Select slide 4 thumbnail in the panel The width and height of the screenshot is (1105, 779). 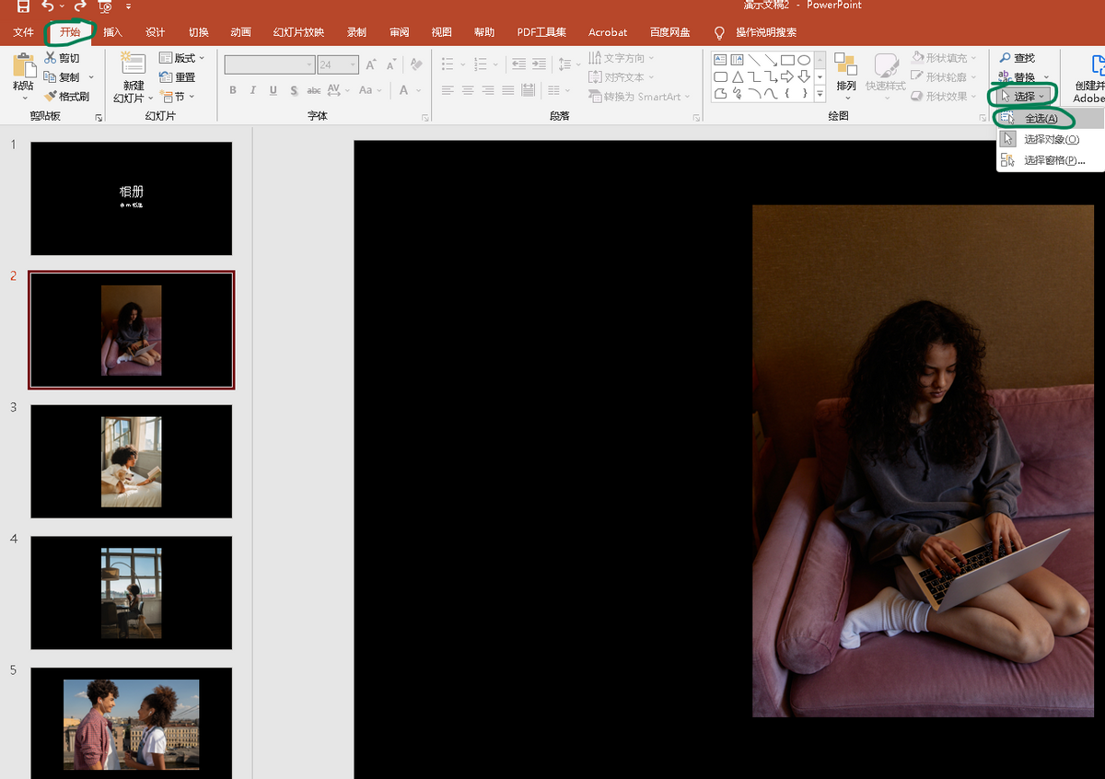coord(131,593)
